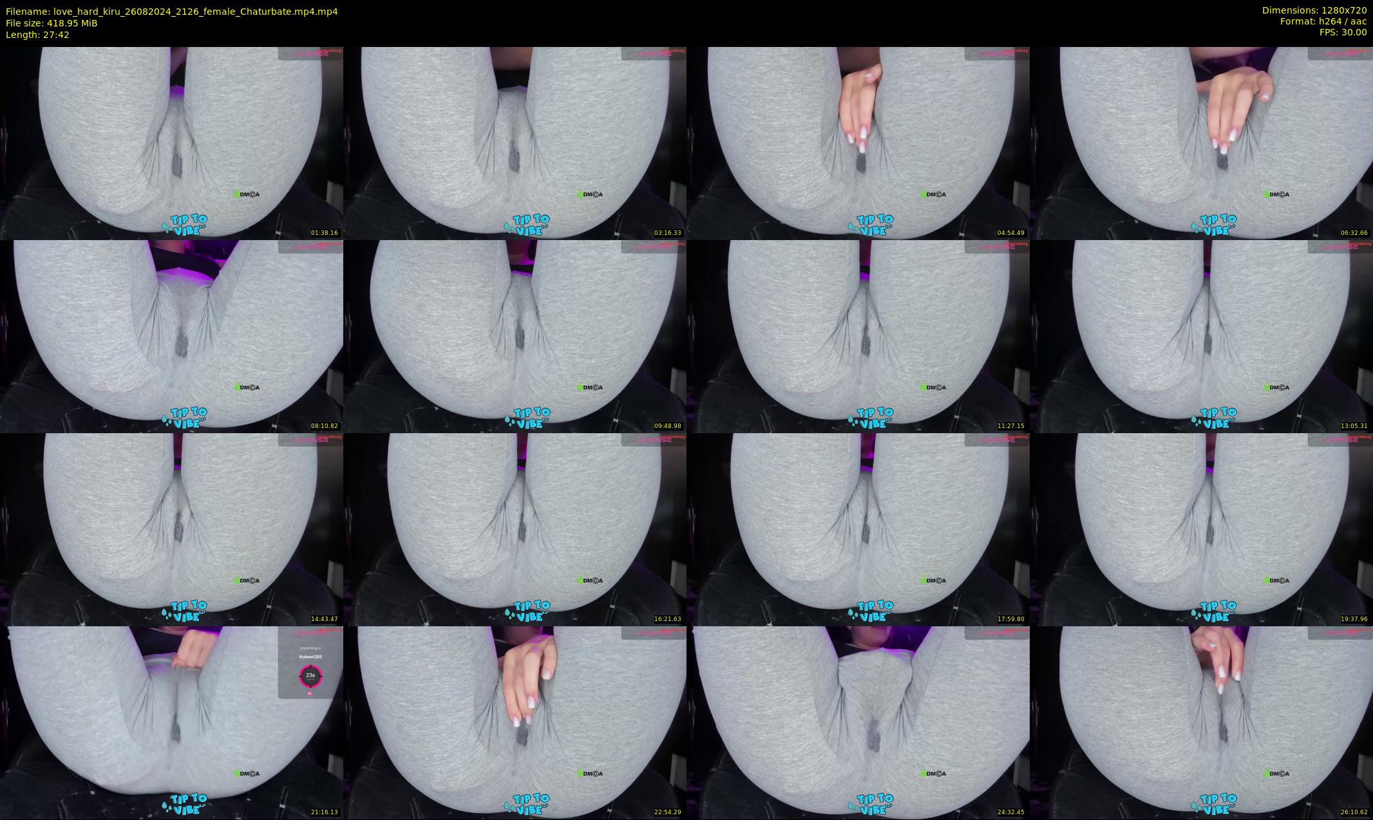Select the last thumbnail at 26:10.62
The height and width of the screenshot is (820, 1373).
(1201, 722)
